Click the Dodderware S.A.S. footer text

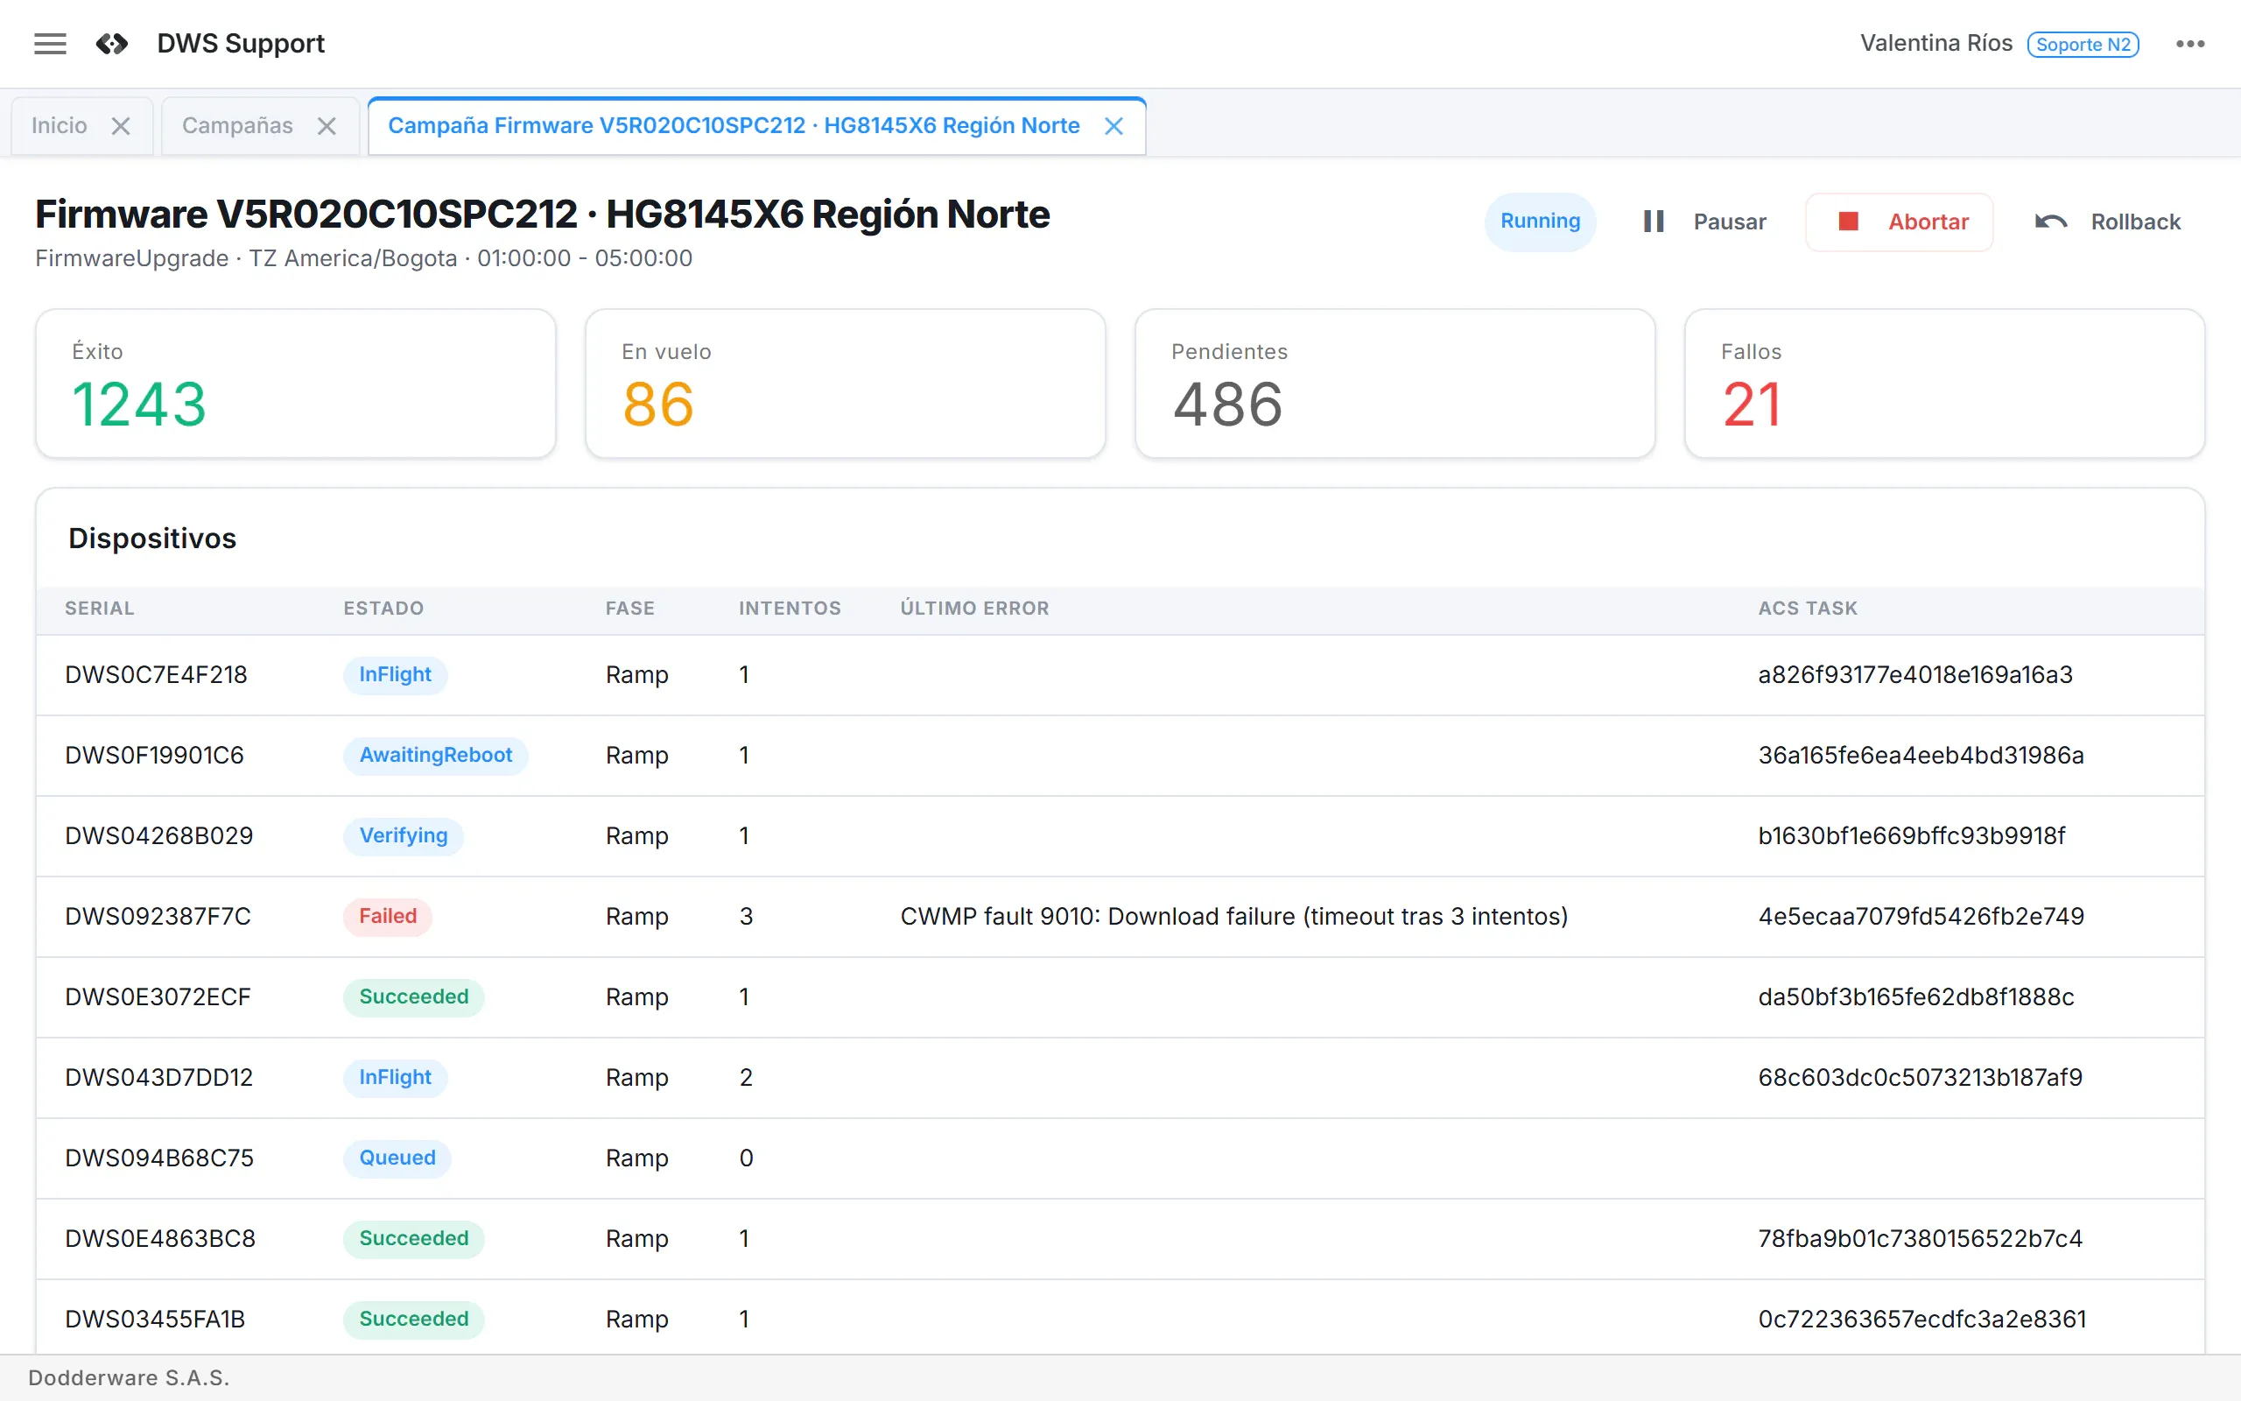[x=129, y=1378]
